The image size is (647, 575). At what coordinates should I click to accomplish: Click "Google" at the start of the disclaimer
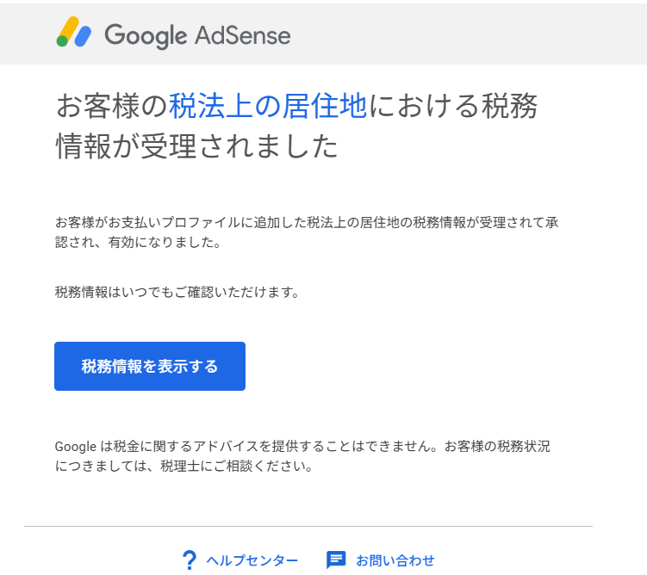coord(76,447)
